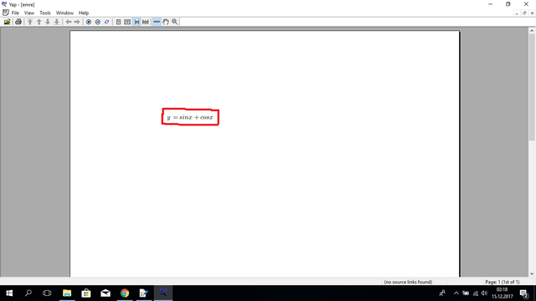Screen dimensions: 536x301
Task: Jump to the first page arrow icon
Action: [30, 22]
